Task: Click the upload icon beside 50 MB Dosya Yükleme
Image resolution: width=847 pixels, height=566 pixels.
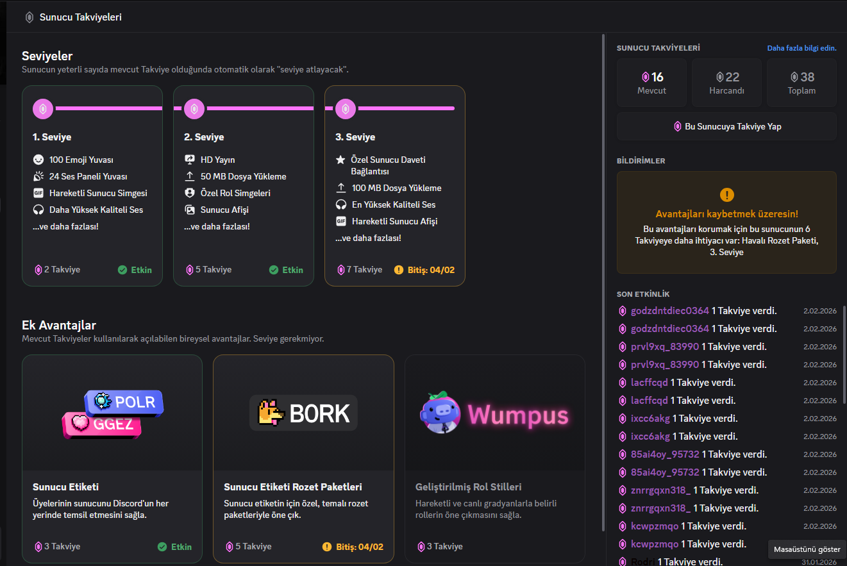Action: 190,176
